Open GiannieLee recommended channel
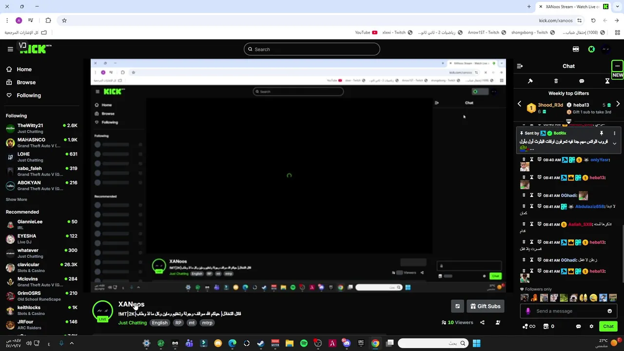This screenshot has height=351, width=624. [x=41, y=224]
